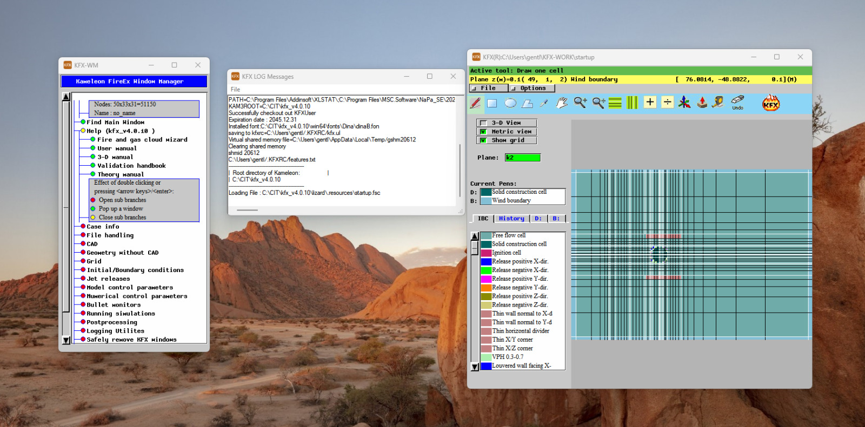This screenshot has height=427, width=865.
Task: Expand Model control parameters branch
Action: (83, 287)
